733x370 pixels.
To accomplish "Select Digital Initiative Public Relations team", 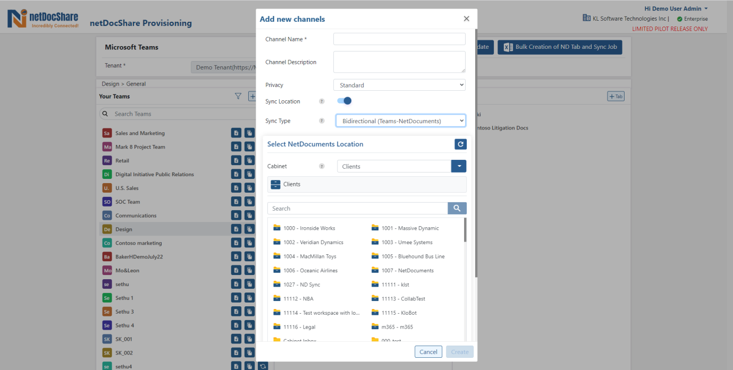I will point(155,174).
